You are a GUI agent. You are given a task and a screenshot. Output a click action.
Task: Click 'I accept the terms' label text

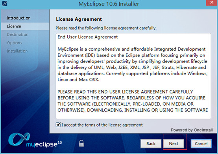[x=102, y=125]
